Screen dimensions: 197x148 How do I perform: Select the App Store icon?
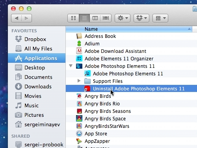coord(79,133)
